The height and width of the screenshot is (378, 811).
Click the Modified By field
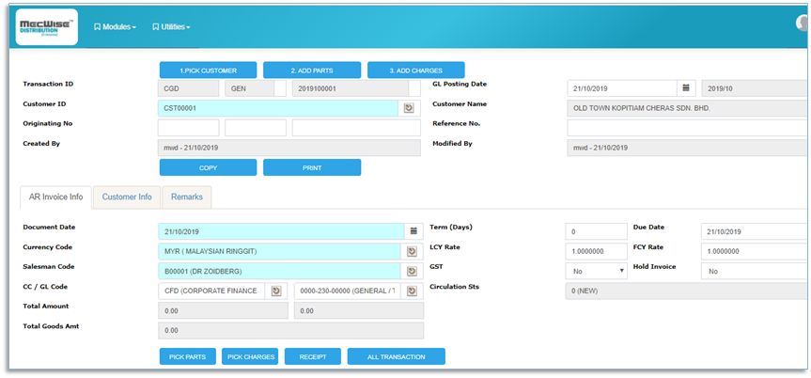click(x=689, y=148)
